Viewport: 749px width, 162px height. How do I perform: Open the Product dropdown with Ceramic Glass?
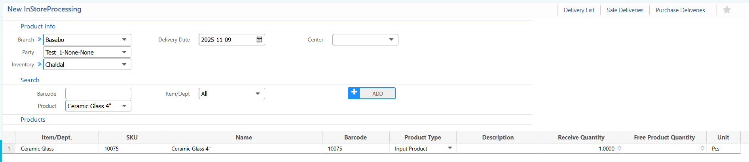pyautogui.click(x=124, y=106)
